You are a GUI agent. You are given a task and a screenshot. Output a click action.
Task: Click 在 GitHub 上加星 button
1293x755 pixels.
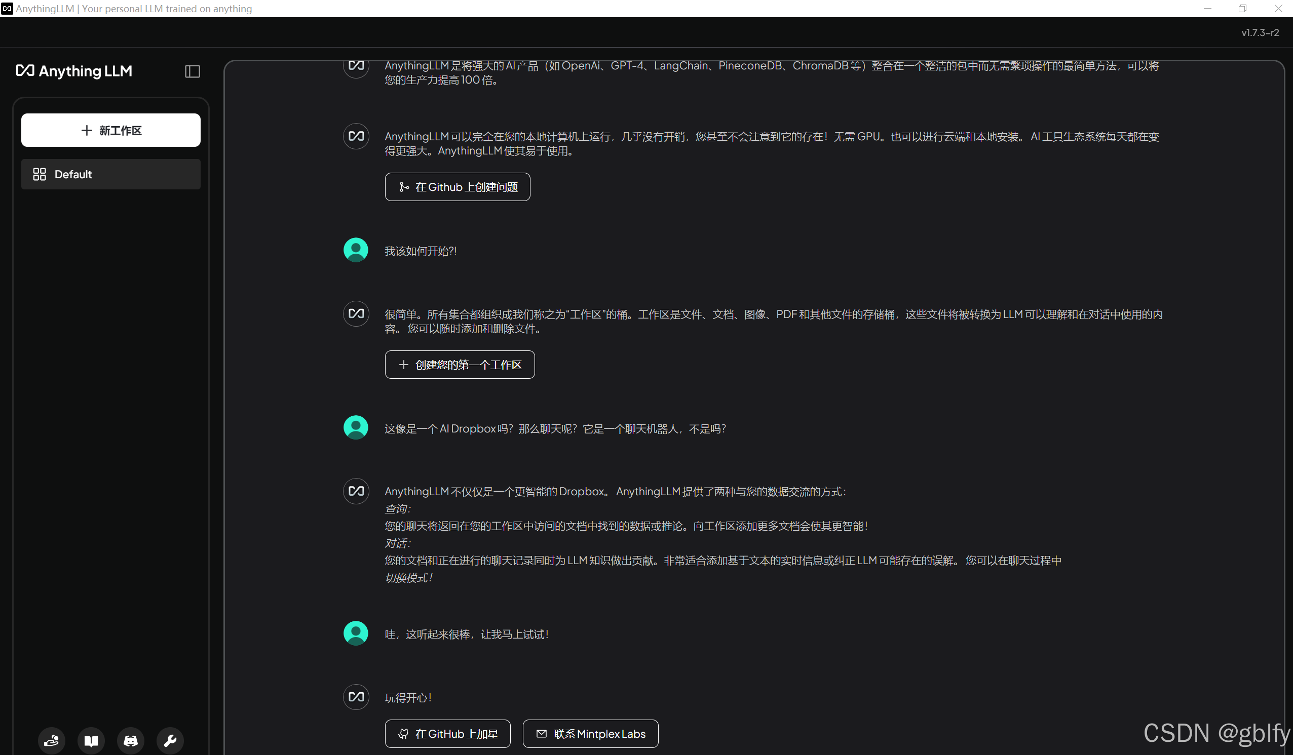pos(447,733)
